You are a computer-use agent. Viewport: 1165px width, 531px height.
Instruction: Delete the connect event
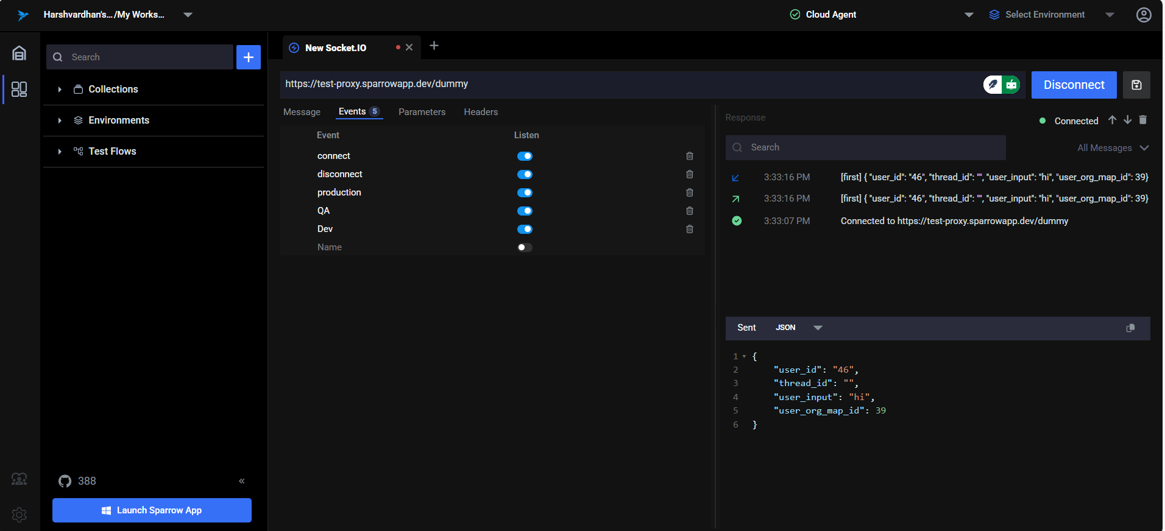(690, 156)
